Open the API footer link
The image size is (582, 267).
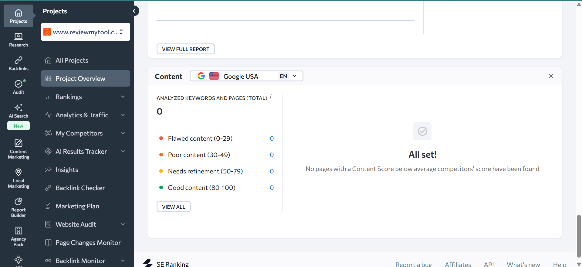click(489, 264)
